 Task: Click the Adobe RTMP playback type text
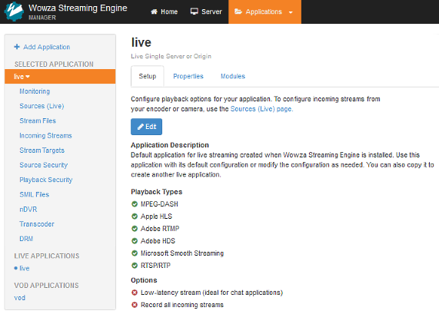click(x=160, y=229)
